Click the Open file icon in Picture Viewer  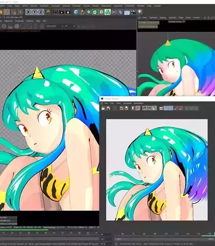point(103,108)
